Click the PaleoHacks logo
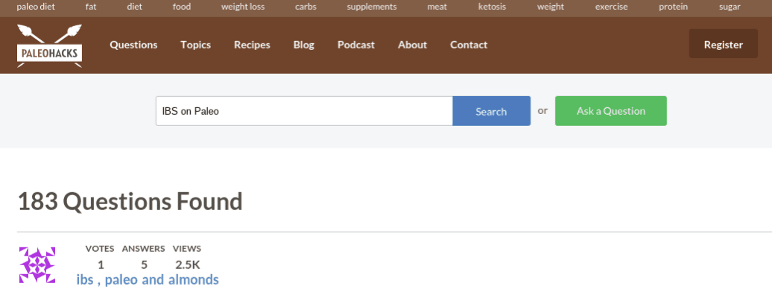Screen dimensions: 772x292 point(49,45)
